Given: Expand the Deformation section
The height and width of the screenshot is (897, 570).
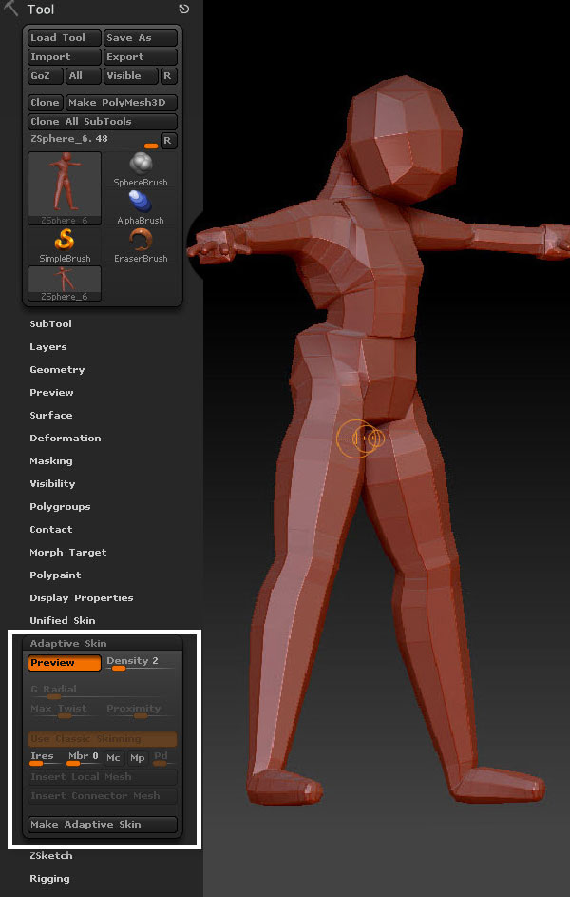Looking at the screenshot, I should click(x=65, y=439).
